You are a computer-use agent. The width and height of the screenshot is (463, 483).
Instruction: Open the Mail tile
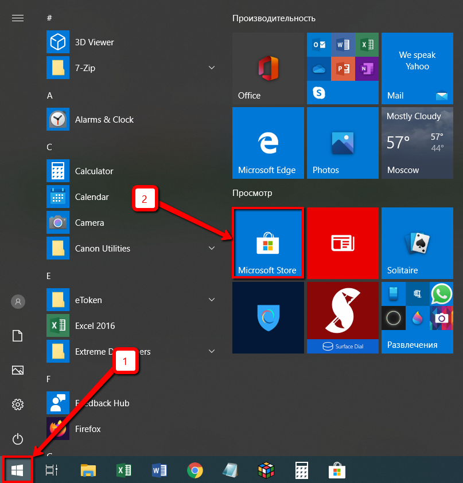417,68
